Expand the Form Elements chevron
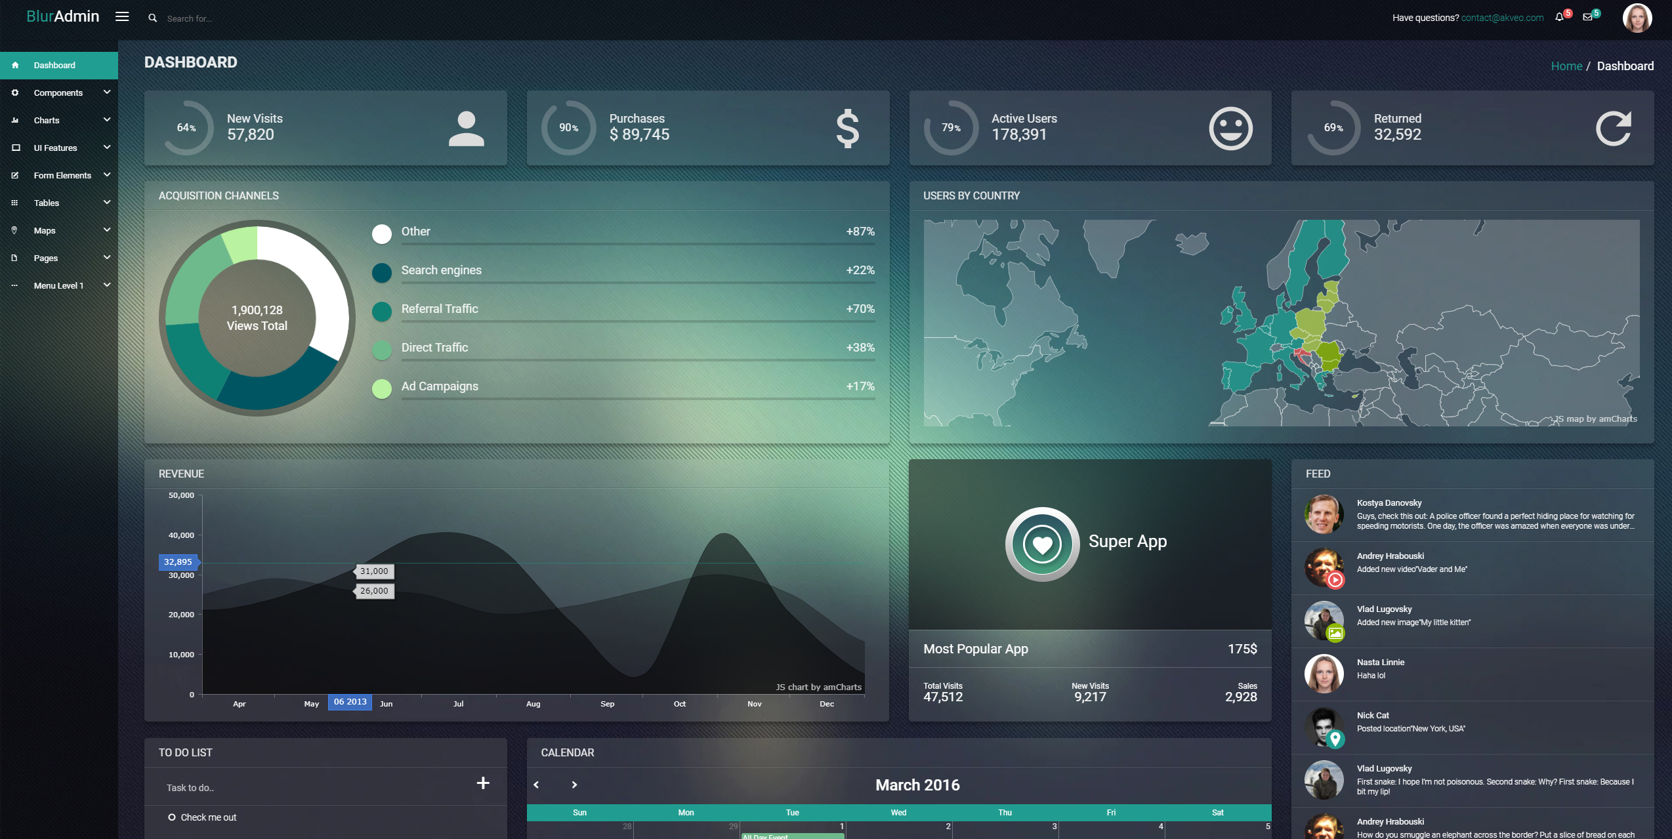The image size is (1672, 839). 107,175
